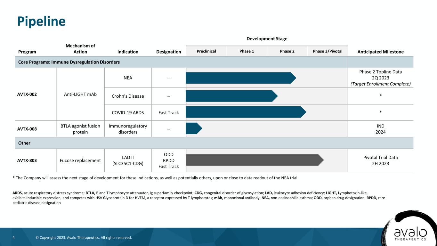Click the asterisk in the Crohn's Disease milestone cell
Viewport: 437px width, 246px height.
(380, 96)
